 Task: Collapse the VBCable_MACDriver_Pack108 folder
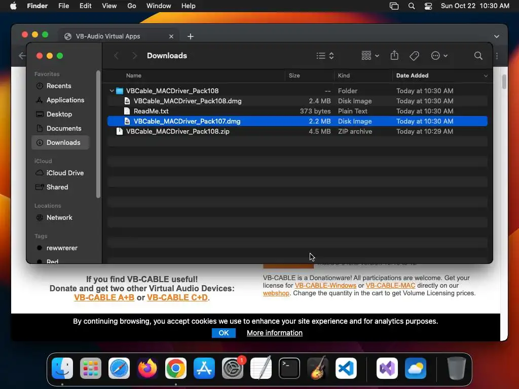112,91
